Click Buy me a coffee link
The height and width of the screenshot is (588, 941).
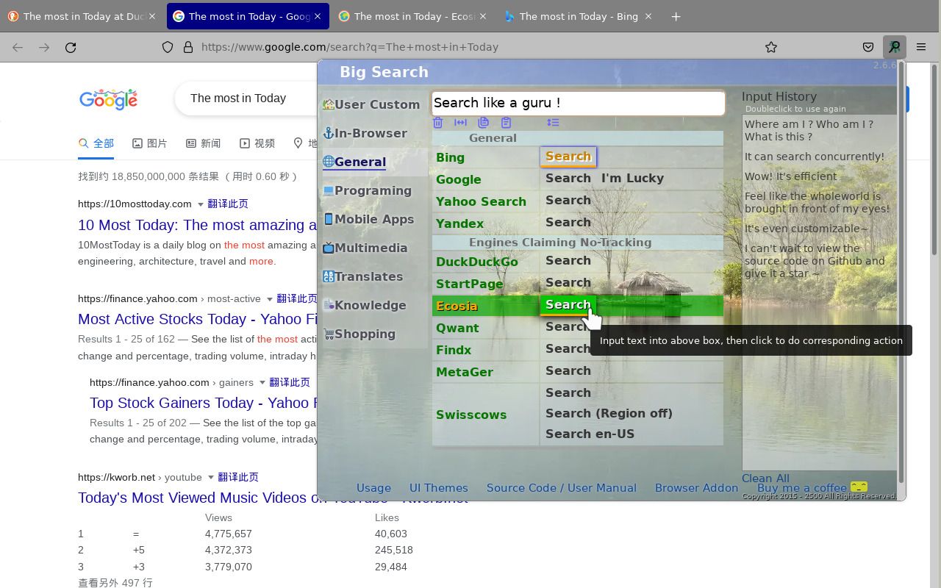[x=802, y=488]
